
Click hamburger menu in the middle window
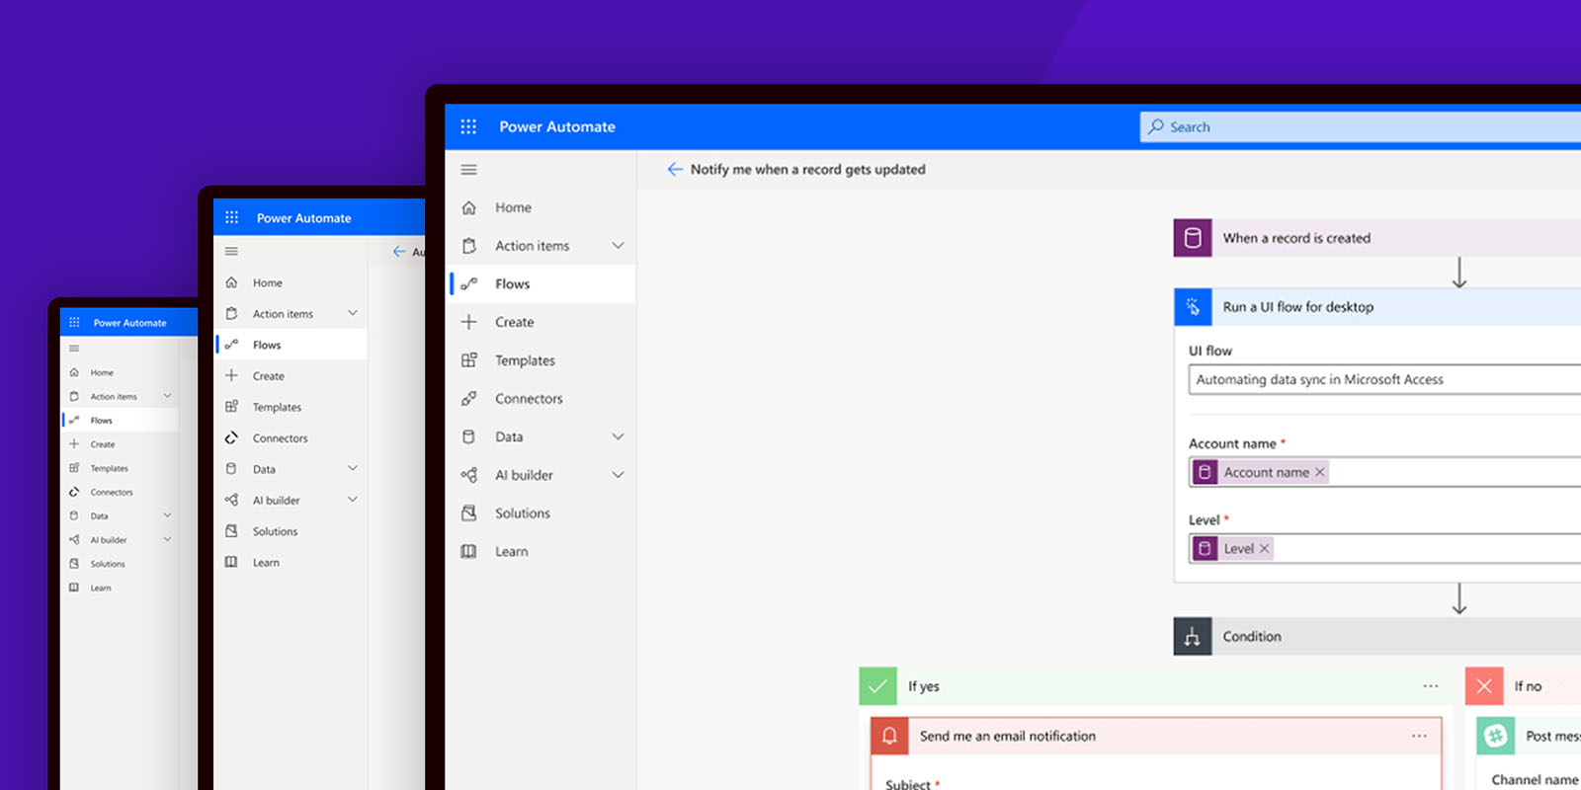click(231, 252)
